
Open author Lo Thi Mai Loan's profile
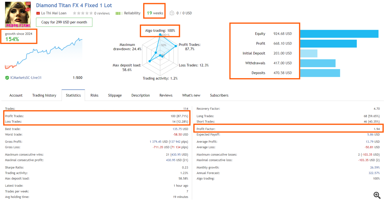[54, 13]
